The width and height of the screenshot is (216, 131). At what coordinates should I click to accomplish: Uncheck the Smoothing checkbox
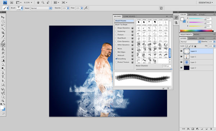[116, 59]
